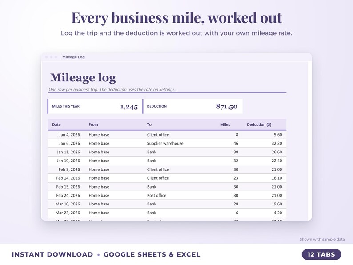Click the Miles column header
353x265 pixels.
coord(225,124)
